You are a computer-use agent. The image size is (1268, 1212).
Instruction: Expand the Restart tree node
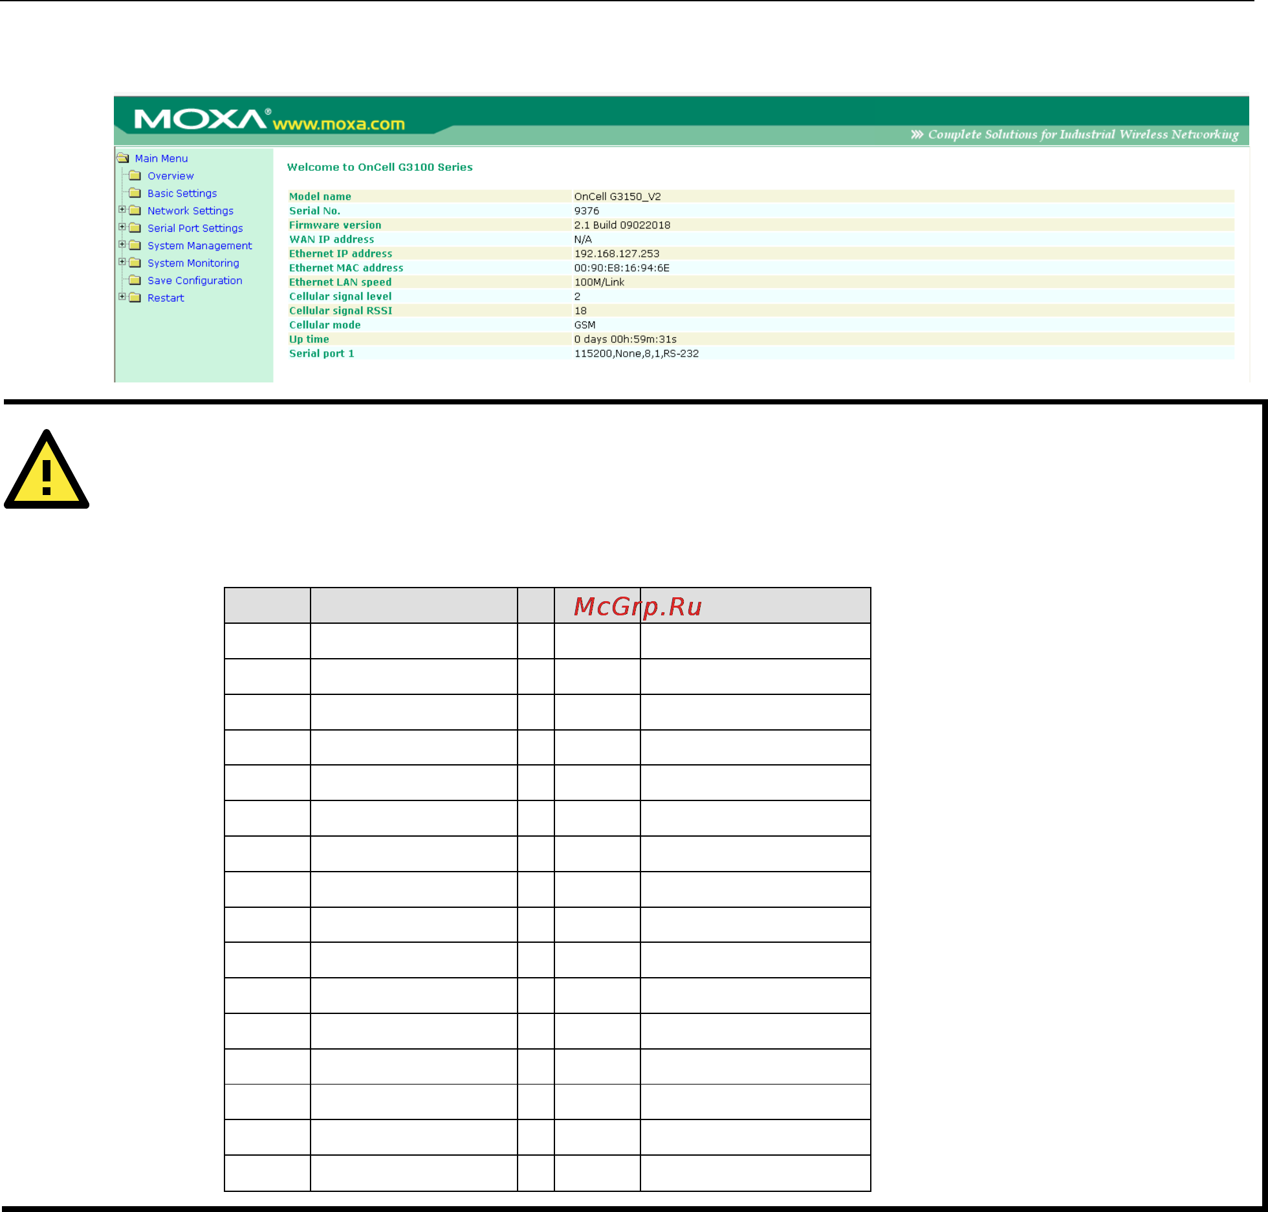coord(122,297)
